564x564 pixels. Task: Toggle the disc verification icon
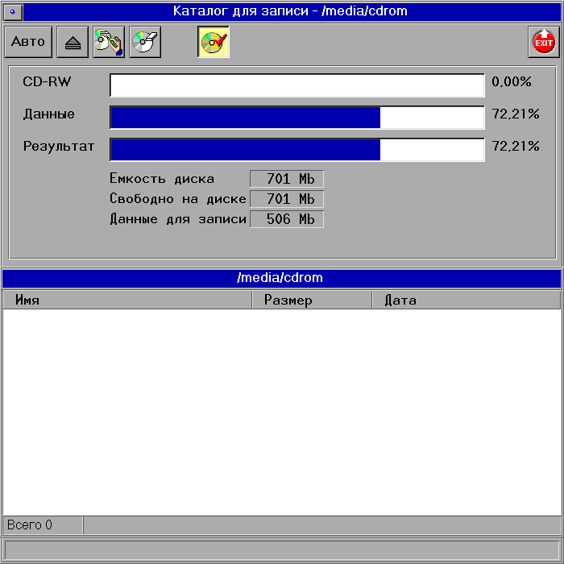214,42
